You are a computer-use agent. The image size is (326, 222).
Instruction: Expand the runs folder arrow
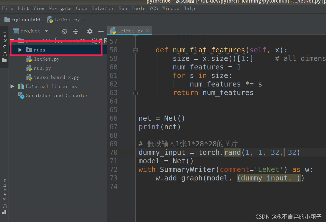click(20, 50)
